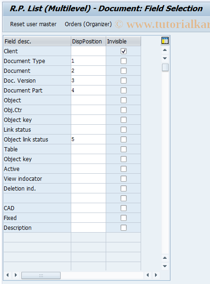The width and height of the screenshot is (210, 284).
Task: Click the left arrow at horizontal scrollbar end
Action: coord(148,275)
